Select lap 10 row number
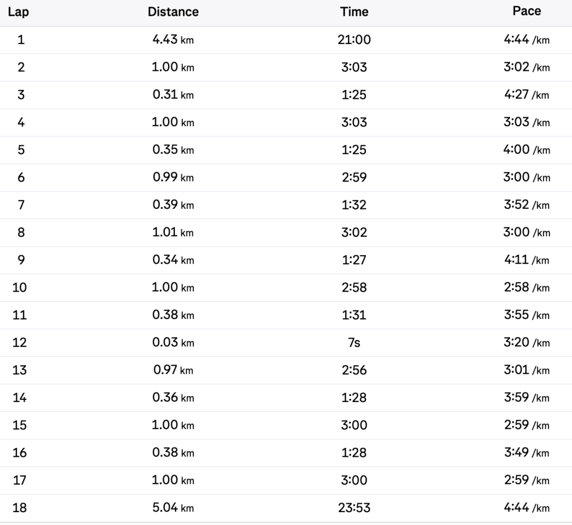The image size is (572, 525). pos(20,287)
